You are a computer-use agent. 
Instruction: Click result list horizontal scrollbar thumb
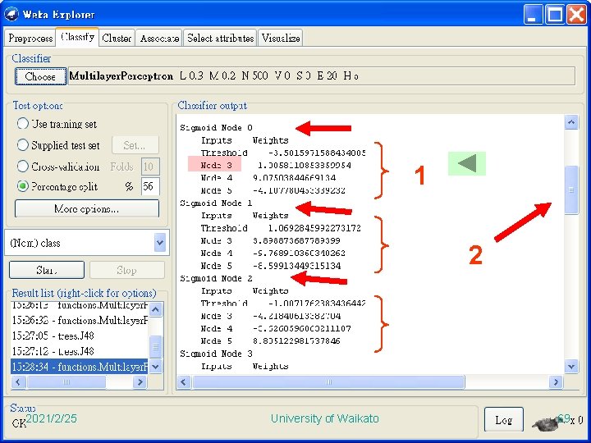pyautogui.click(x=66, y=382)
